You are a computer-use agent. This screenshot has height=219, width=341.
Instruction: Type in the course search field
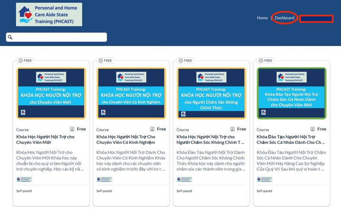[x=59, y=37]
